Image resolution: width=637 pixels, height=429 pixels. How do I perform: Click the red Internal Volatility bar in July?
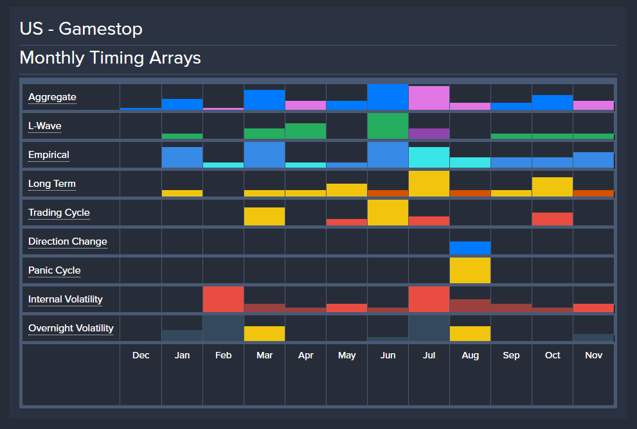point(429,299)
